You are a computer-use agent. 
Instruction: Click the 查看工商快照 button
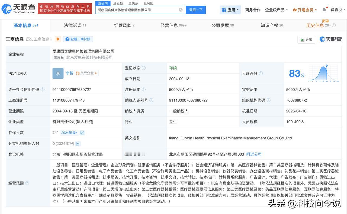tap(78, 39)
